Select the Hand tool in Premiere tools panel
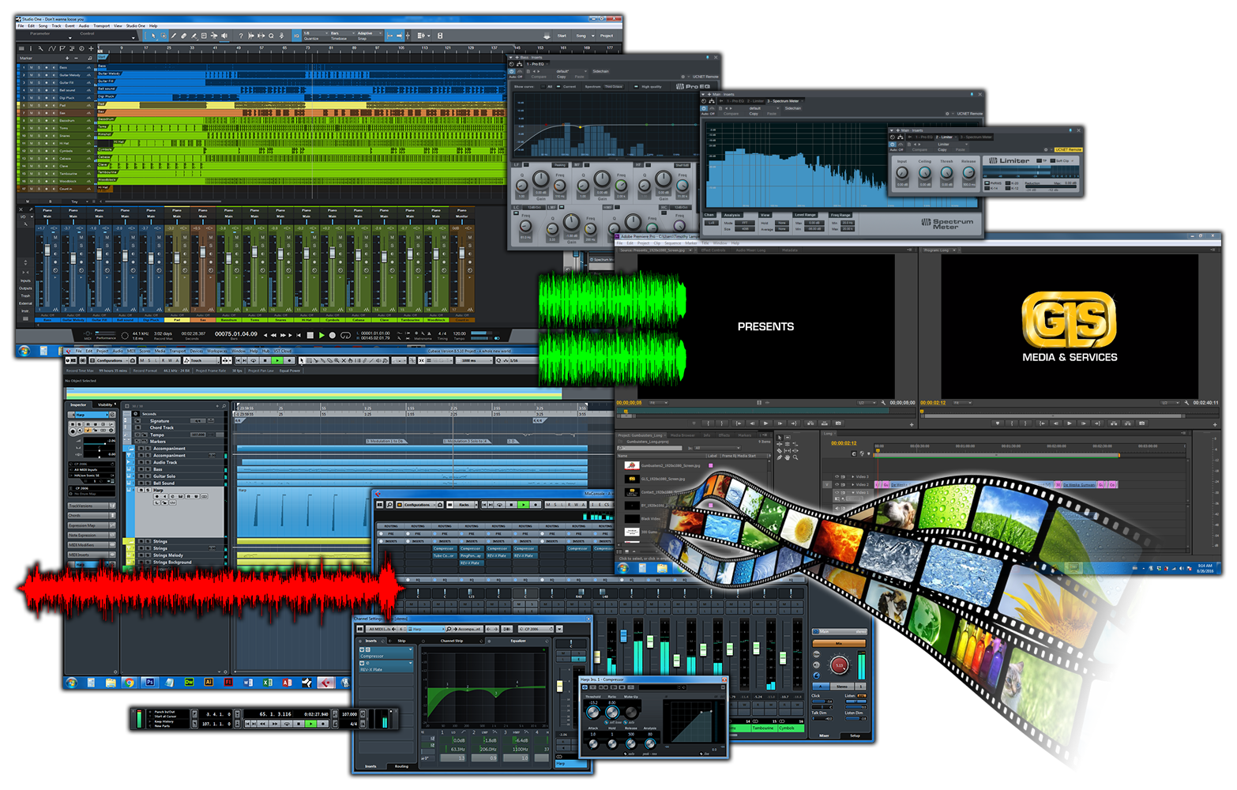Viewport: 1237px width, 790px height. tap(788, 457)
